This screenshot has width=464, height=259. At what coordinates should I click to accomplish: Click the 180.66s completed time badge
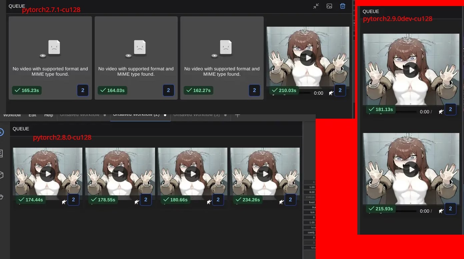[175, 200]
